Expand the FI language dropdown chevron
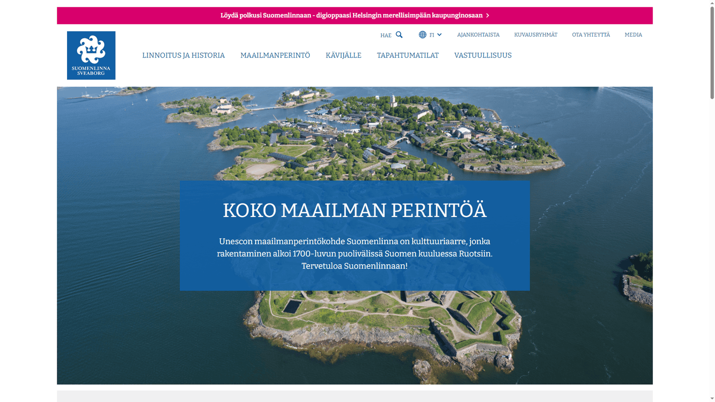 pyautogui.click(x=439, y=35)
